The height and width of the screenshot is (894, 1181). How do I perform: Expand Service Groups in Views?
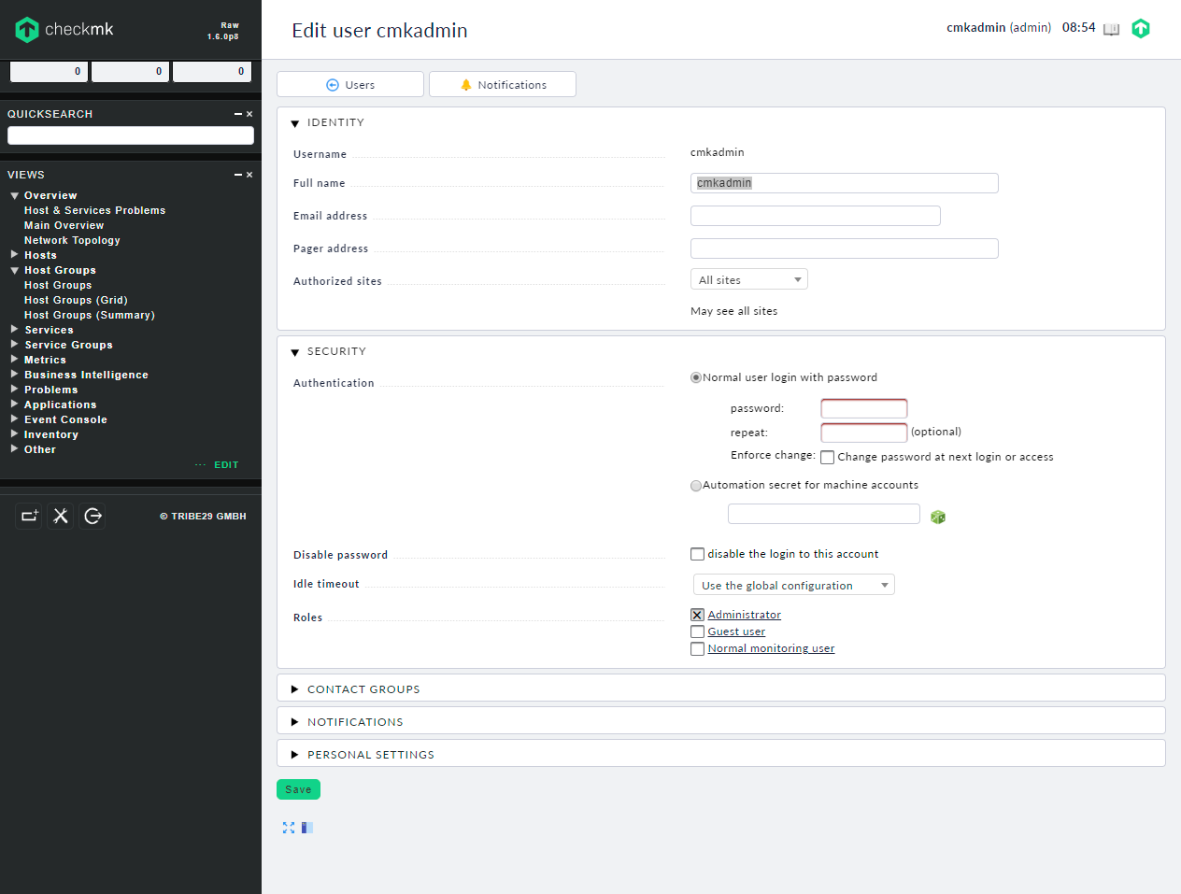click(15, 344)
